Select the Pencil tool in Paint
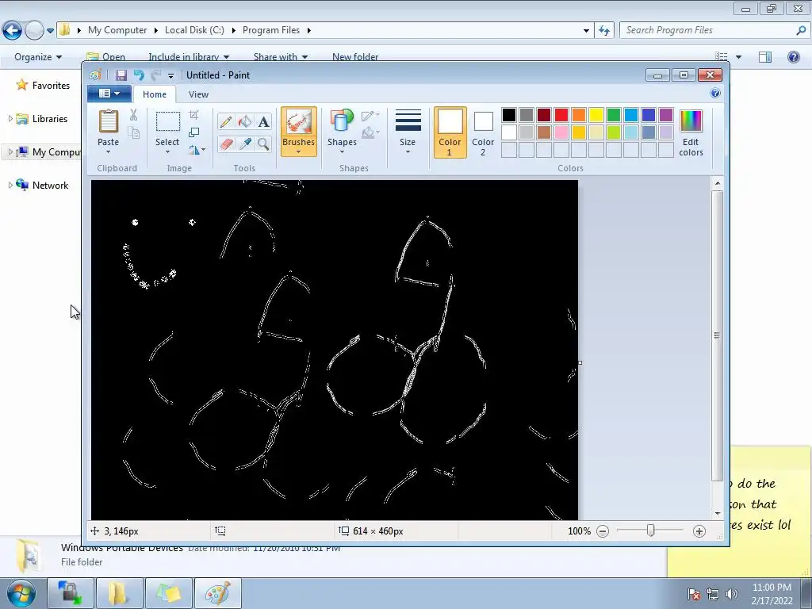The height and width of the screenshot is (609, 812). [226, 121]
